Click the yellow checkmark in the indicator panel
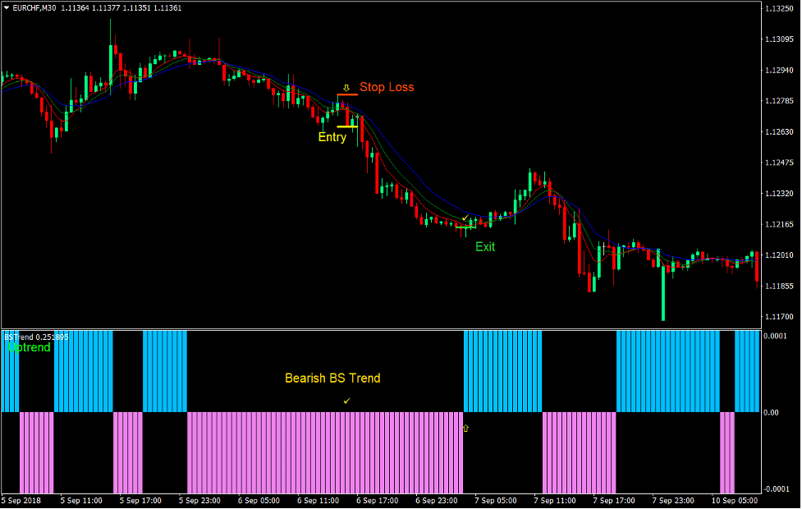The image size is (802, 509). 346,401
